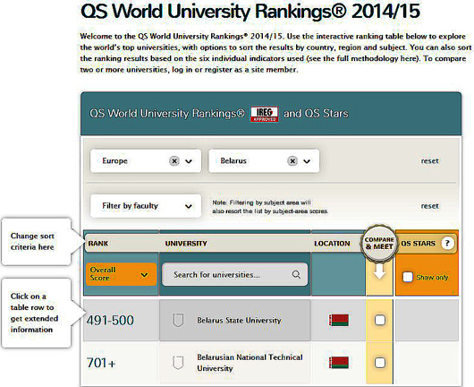Image resolution: width=474 pixels, height=387 pixels.
Task: Click the Location column header
Action: 332,244
